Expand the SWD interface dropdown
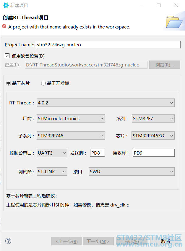The image size is (185, 251). (132, 171)
